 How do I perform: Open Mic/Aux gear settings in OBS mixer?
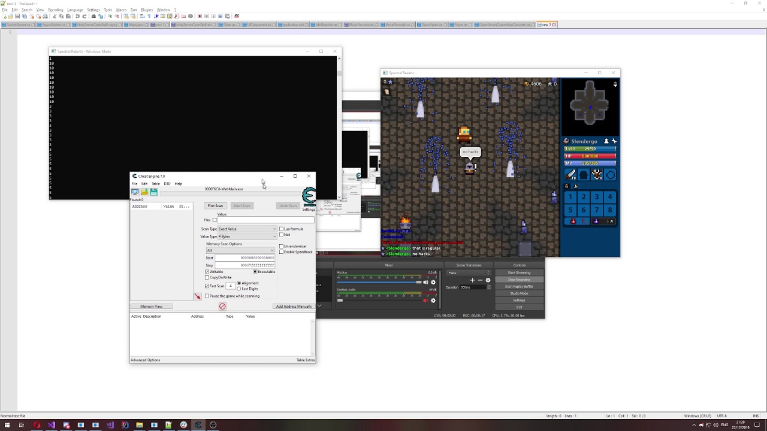433,282
